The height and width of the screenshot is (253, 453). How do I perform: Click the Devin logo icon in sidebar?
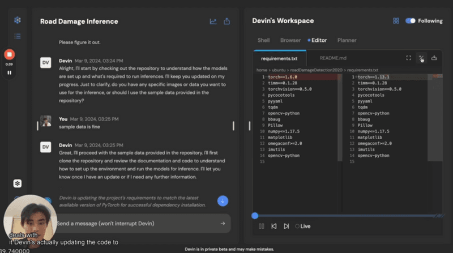(x=18, y=21)
